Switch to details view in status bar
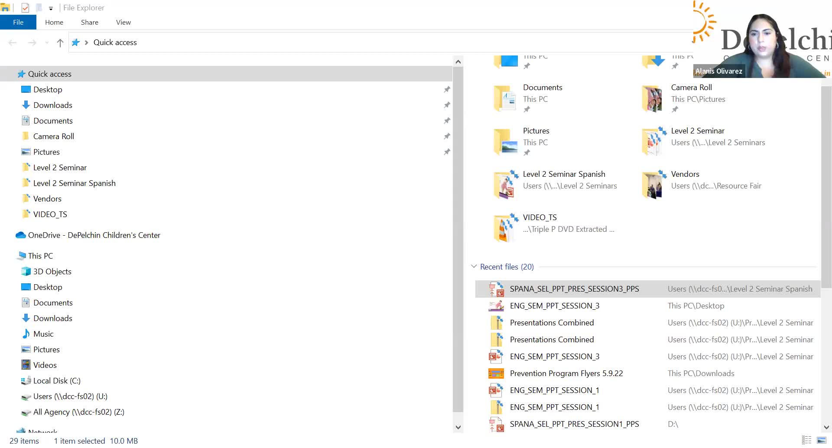Image resolution: width=832 pixels, height=448 pixels. coord(806,440)
